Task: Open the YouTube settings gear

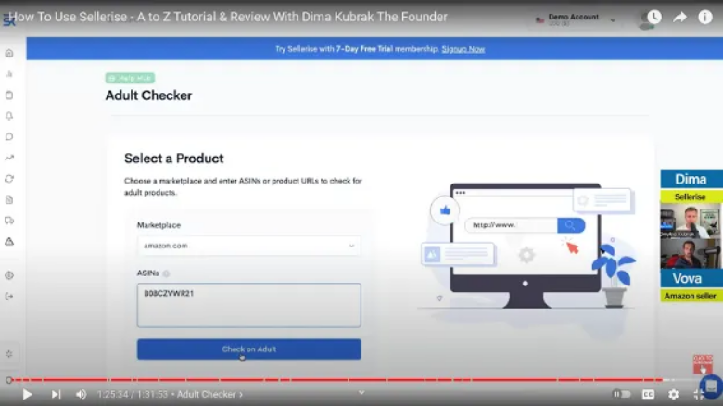Action: 674,394
